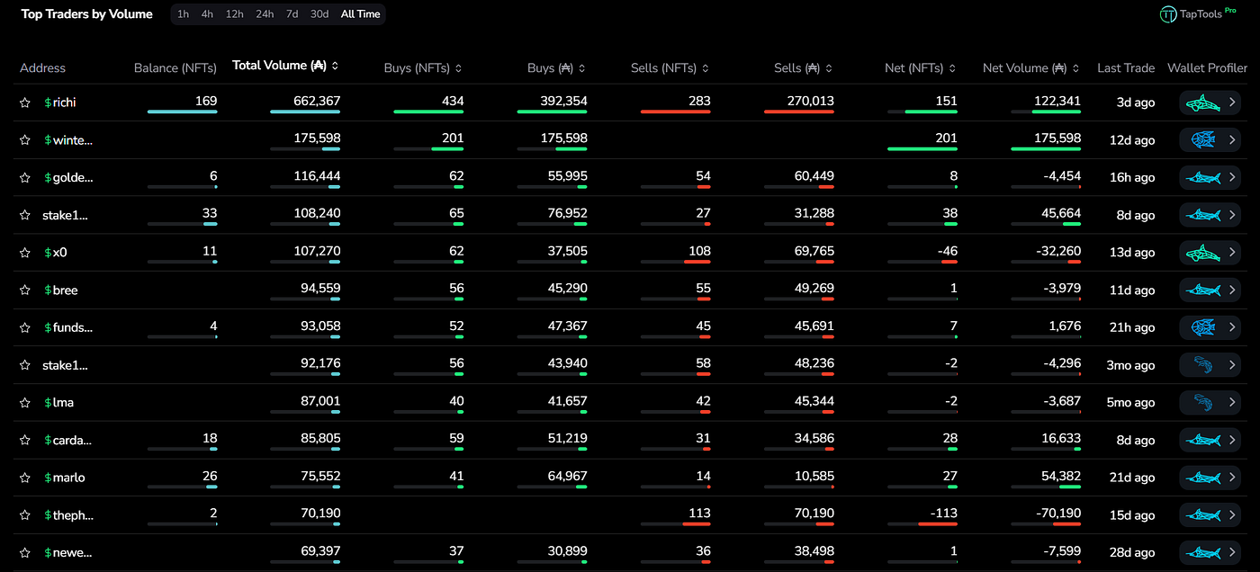This screenshot has height=572, width=1260.
Task: Select the 1h time range
Action: point(183,14)
